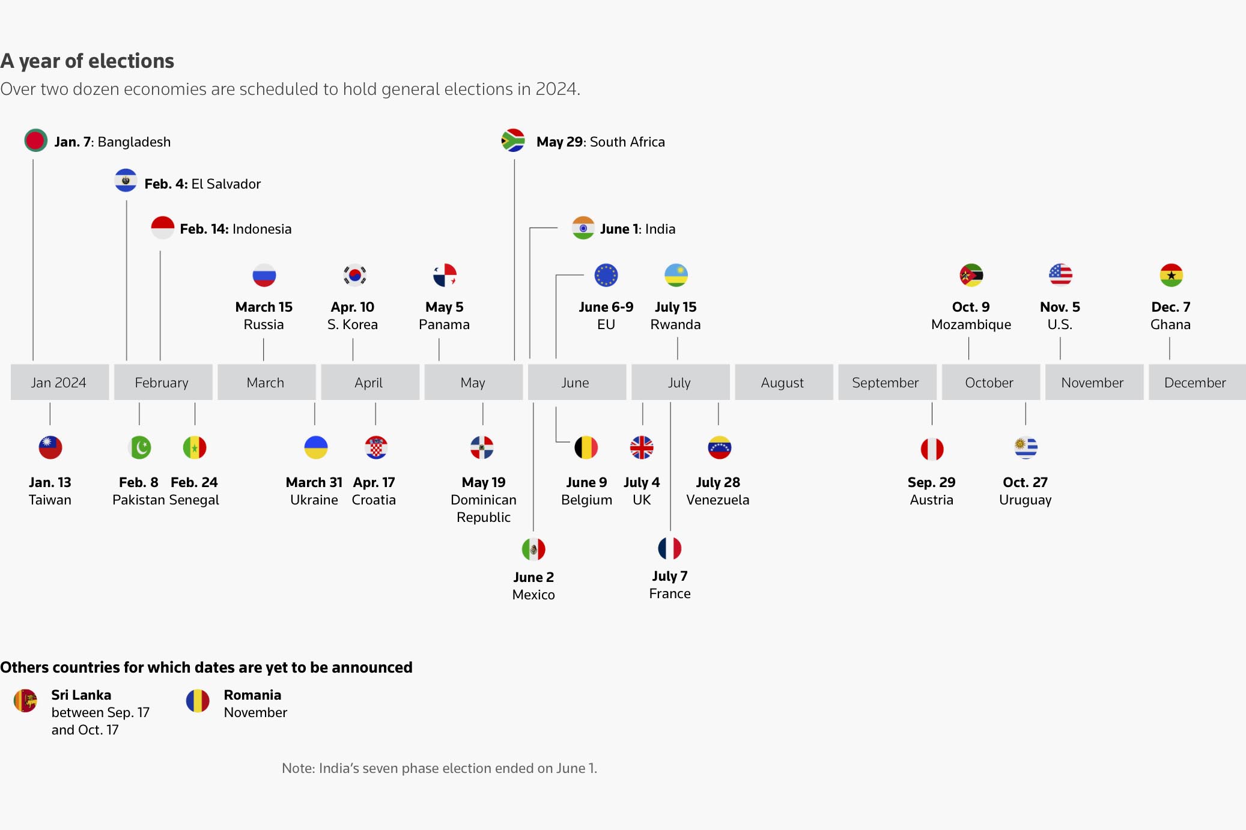The width and height of the screenshot is (1246, 830).
Task: Select the France flag icon
Action: pyautogui.click(x=669, y=548)
